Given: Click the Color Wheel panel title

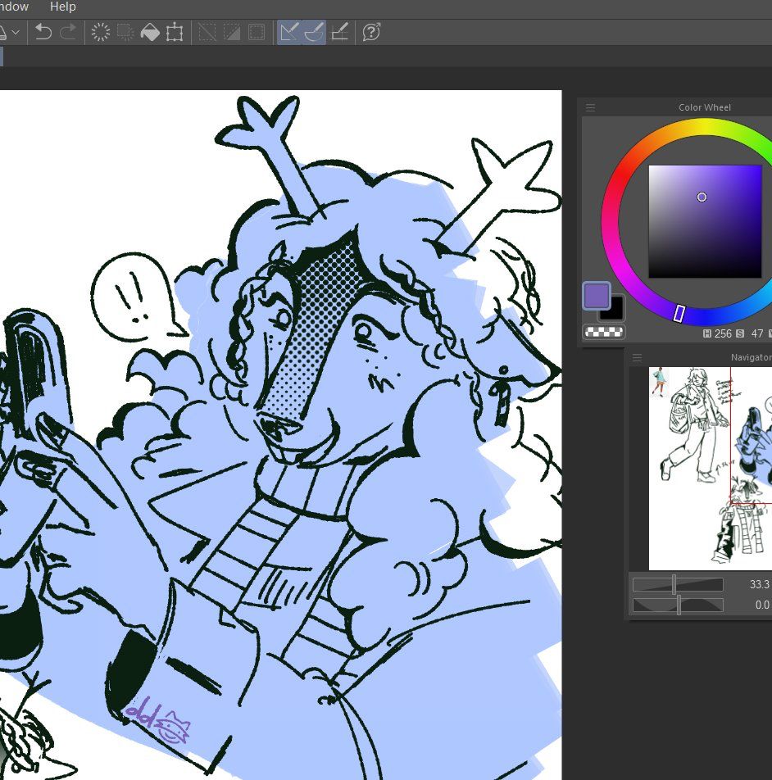Looking at the screenshot, I should [705, 107].
